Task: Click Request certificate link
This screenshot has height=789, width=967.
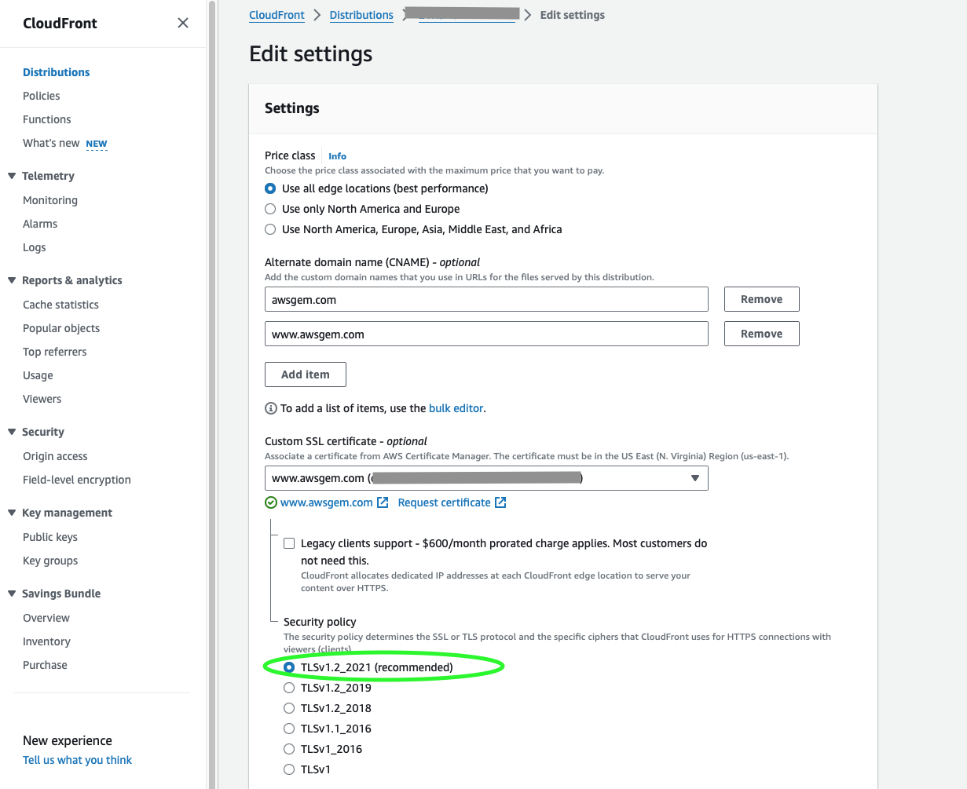Action: coord(445,502)
